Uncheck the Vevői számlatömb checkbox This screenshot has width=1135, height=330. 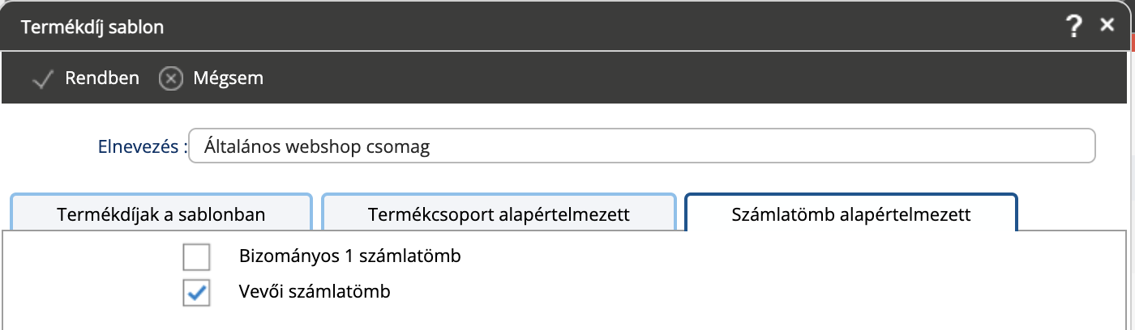click(196, 293)
